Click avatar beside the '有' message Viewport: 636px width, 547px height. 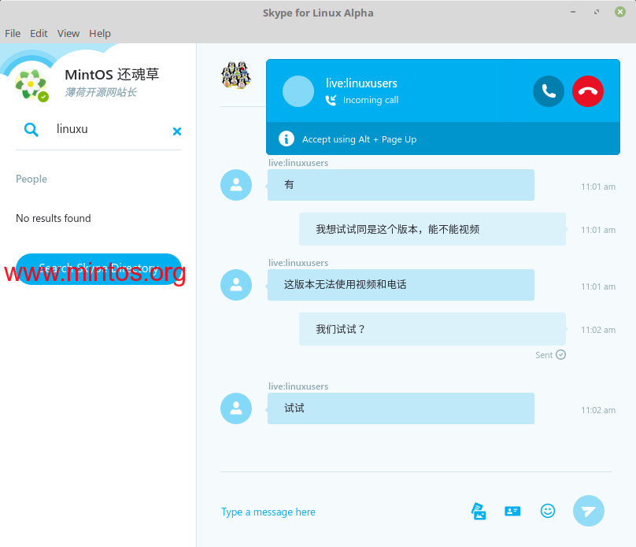[236, 185]
